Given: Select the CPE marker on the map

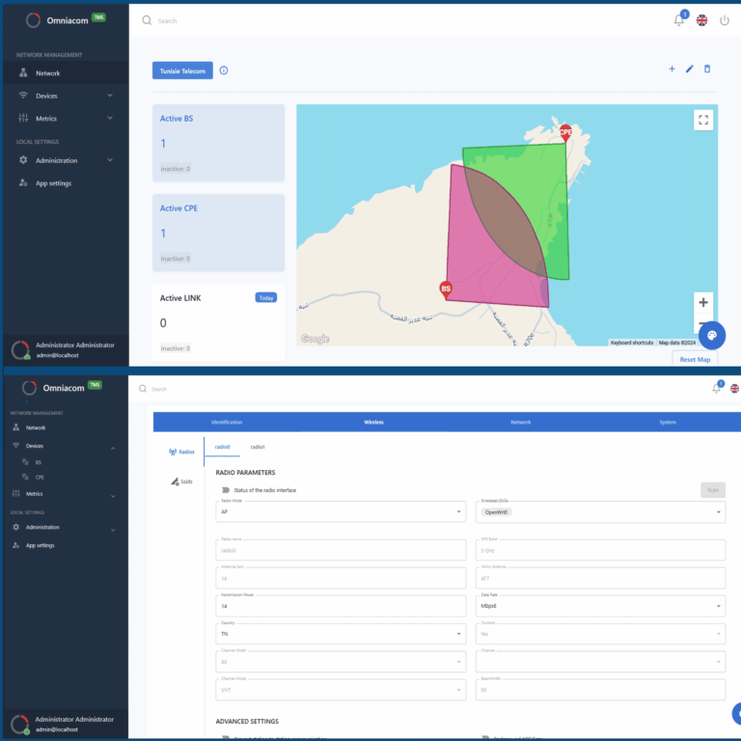Looking at the screenshot, I should pyautogui.click(x=565, y=133).
